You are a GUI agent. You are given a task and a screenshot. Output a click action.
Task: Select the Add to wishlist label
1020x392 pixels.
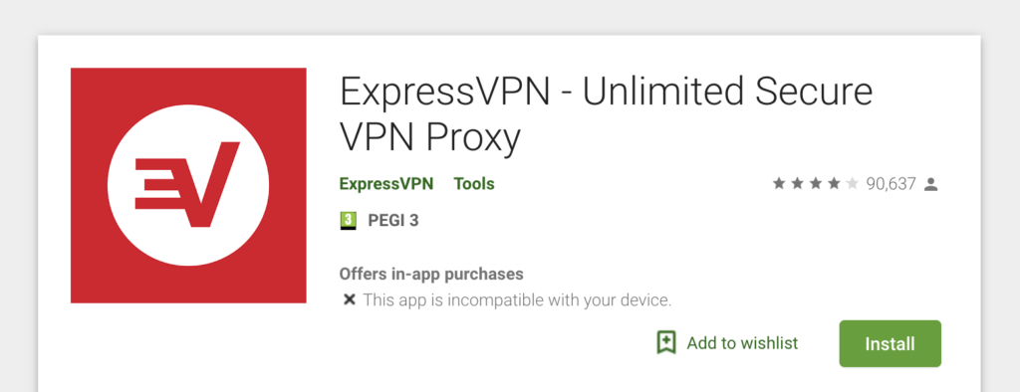tap(742, 343)
